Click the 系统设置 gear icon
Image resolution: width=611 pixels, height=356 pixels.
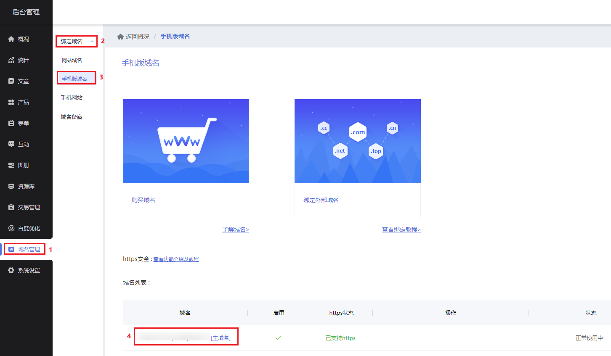[x=11, y=270]
